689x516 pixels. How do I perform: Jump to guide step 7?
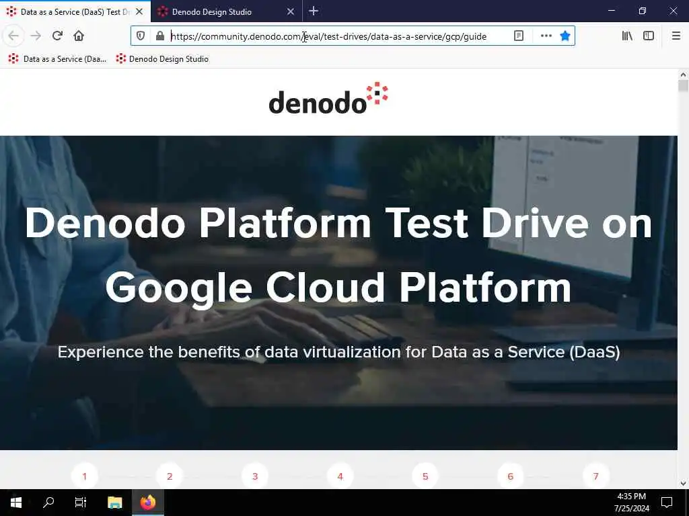tap(596, 476)
